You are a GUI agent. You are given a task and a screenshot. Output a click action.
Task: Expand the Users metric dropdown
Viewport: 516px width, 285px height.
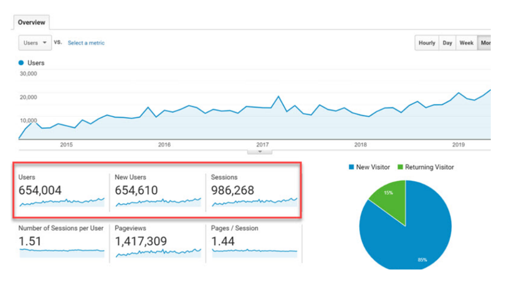tap(35, 43)
